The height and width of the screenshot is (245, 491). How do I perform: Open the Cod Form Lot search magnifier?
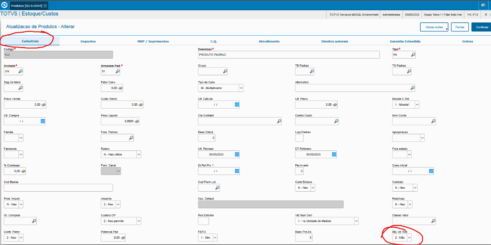(x=217, y=188)
